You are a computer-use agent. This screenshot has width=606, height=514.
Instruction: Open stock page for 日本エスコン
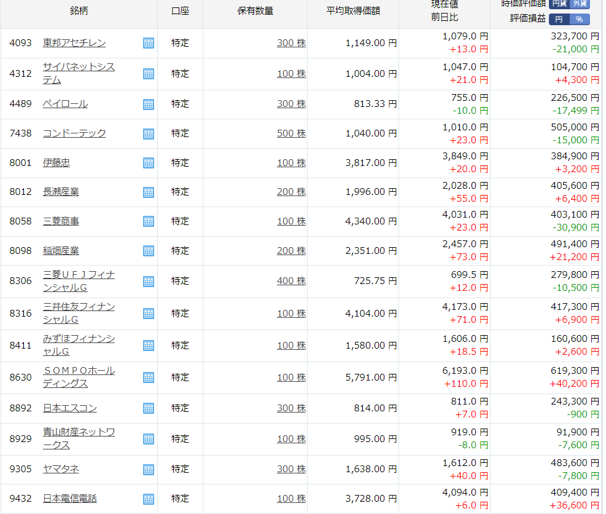70,408
